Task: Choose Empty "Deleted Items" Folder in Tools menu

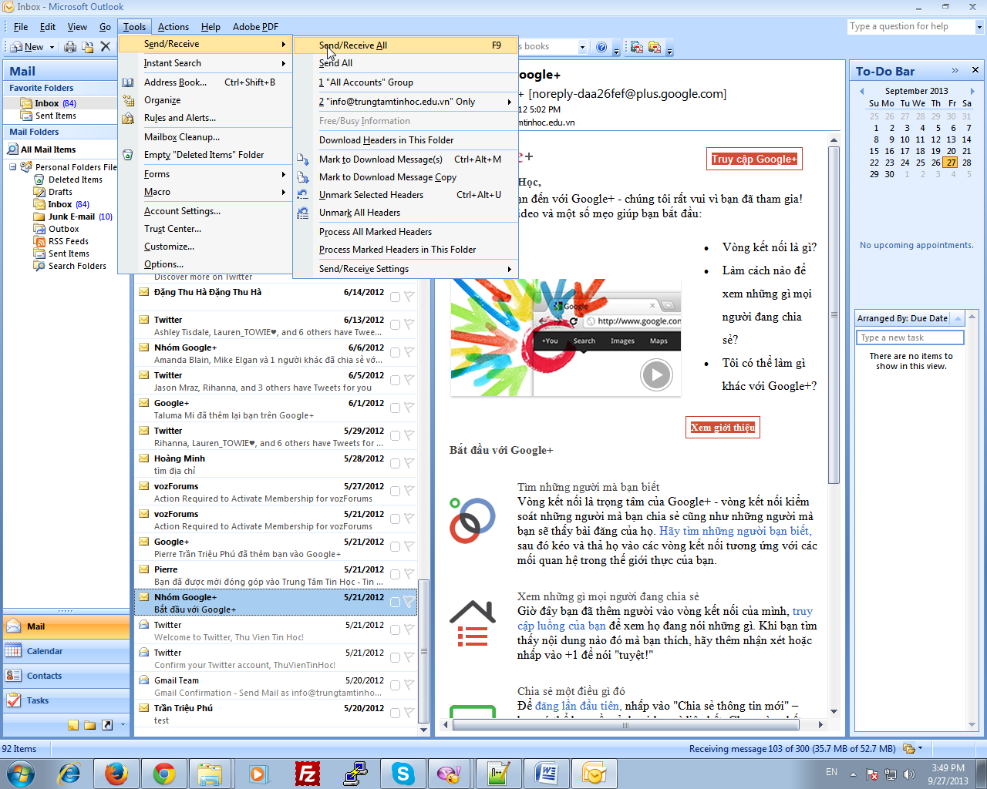Action: pos(204,155)
